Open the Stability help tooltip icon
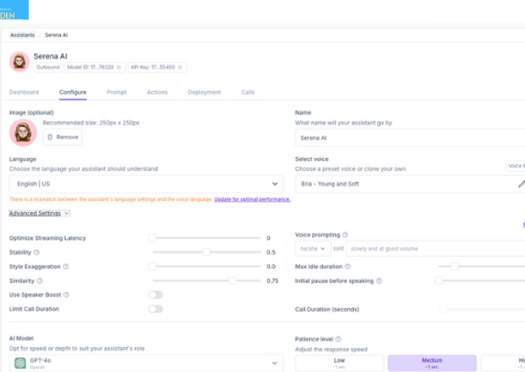 [36, 253]
